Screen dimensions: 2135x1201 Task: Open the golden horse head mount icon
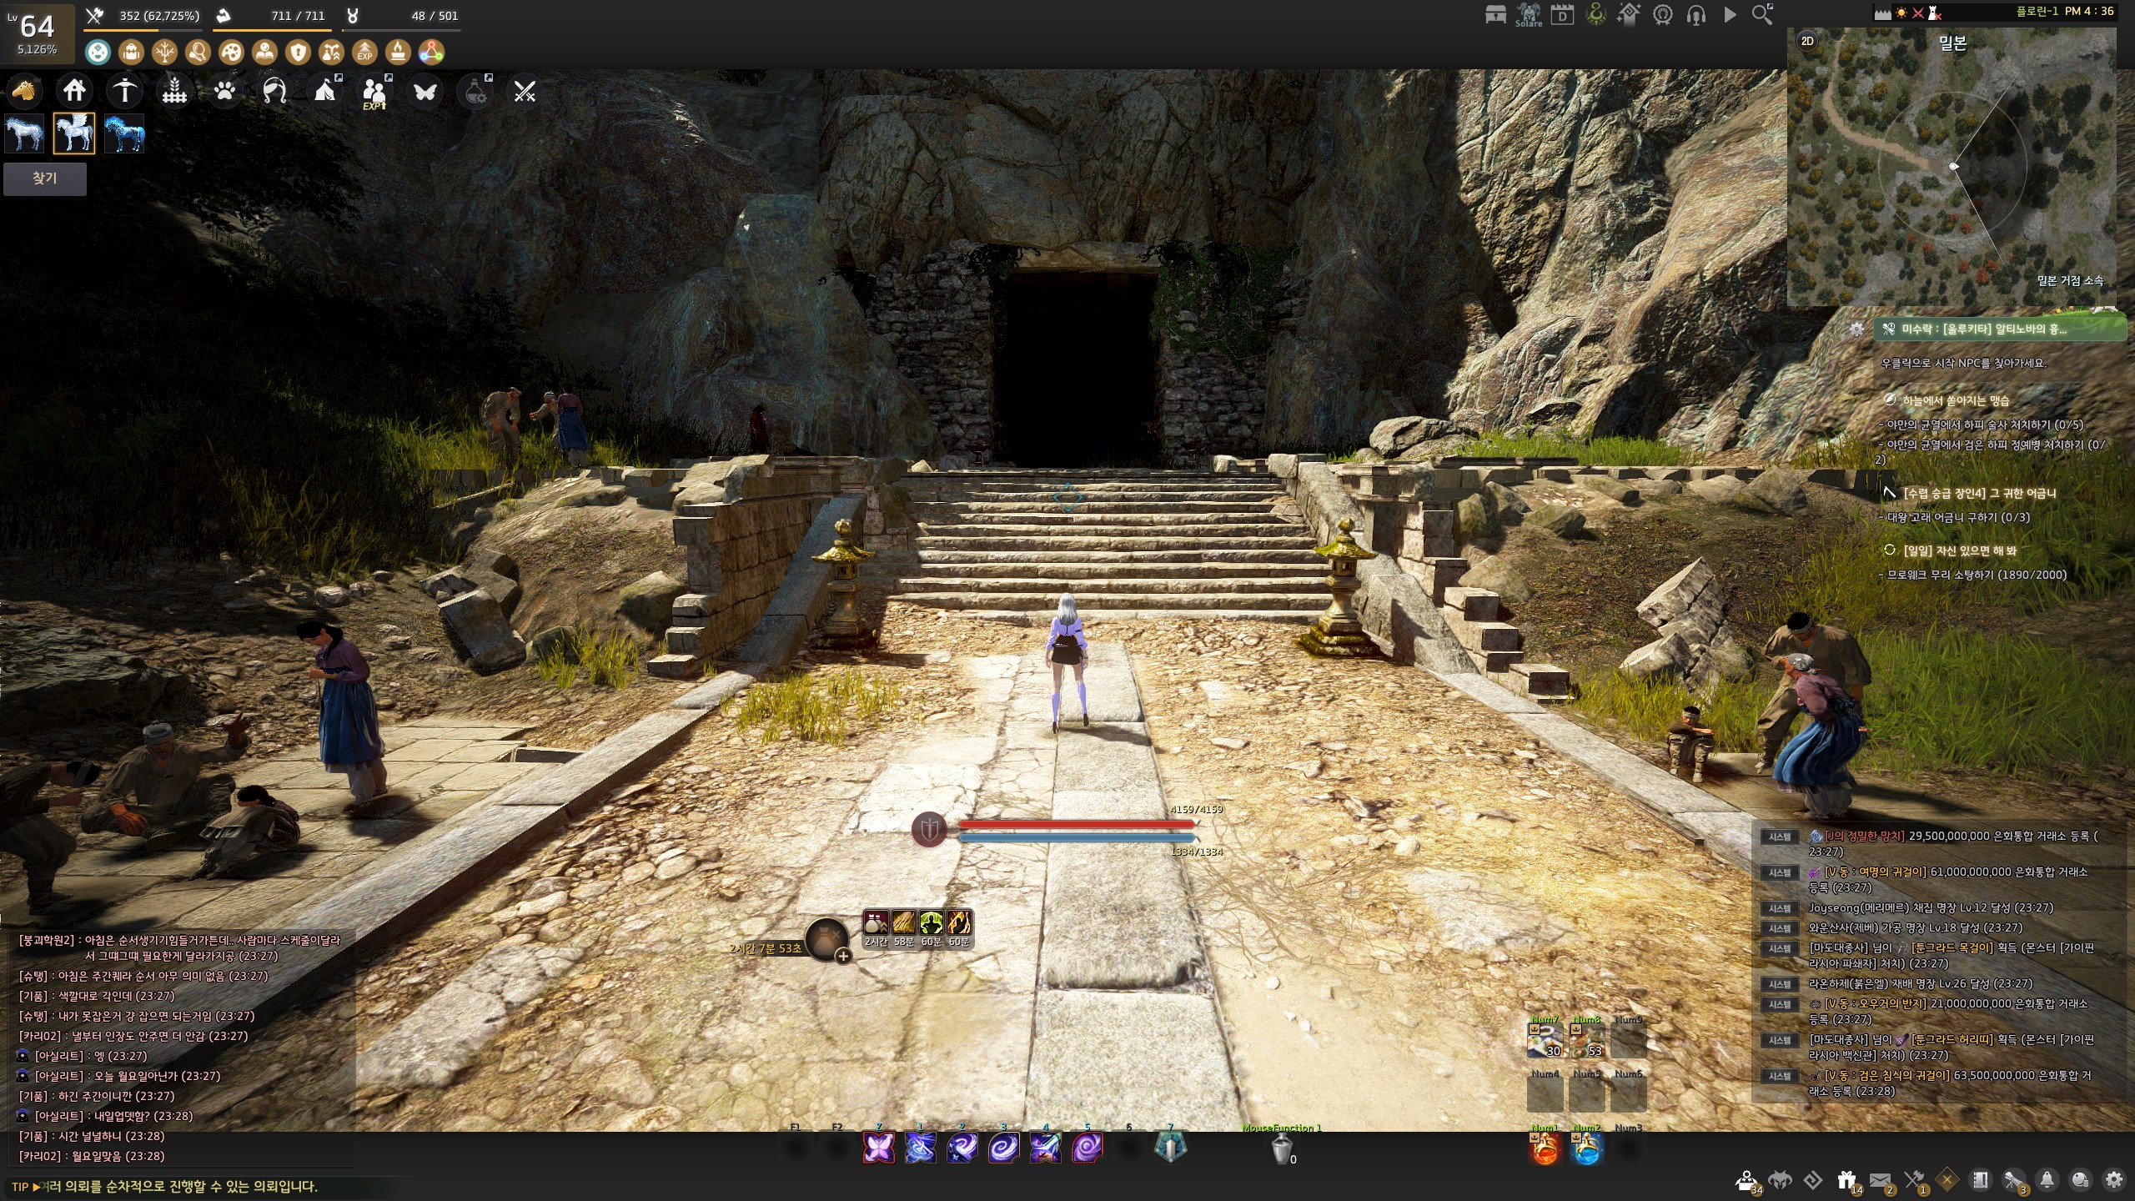pos(24,90)
